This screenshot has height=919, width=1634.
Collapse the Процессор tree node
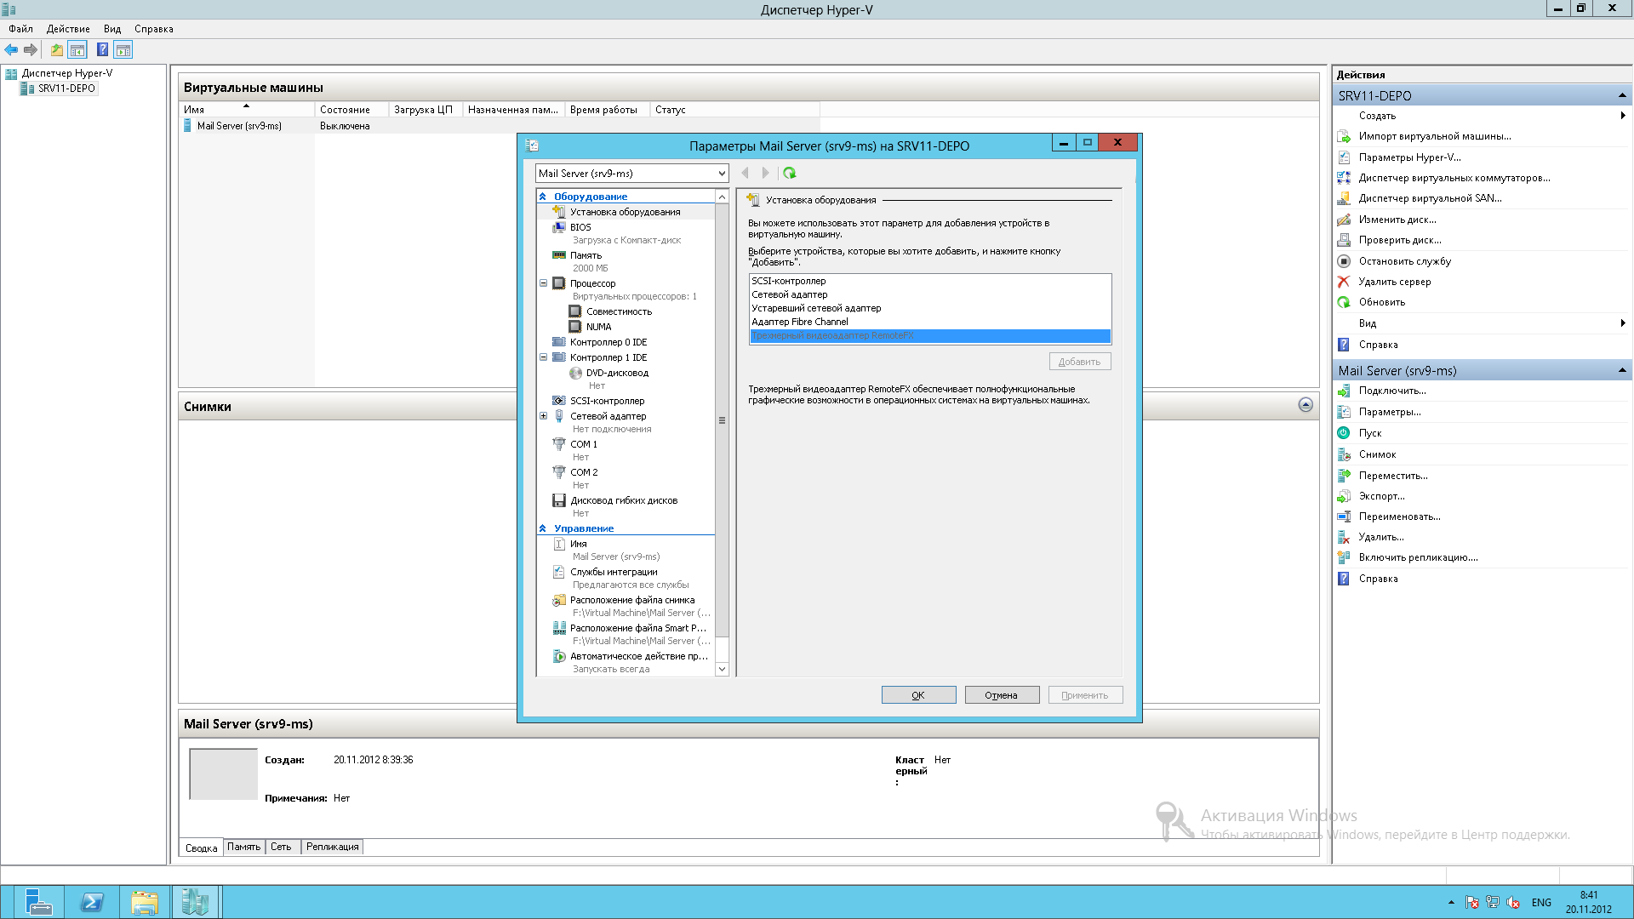pyautogui.click(x=543, y=283)
